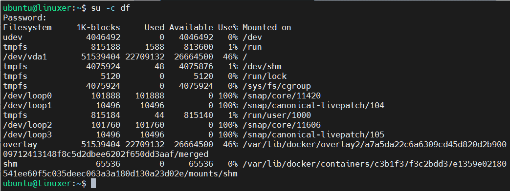Click the /run/user/1000 mount point
Image resolution: width=510 pixels, height=191 pixels.
[277, 115]
